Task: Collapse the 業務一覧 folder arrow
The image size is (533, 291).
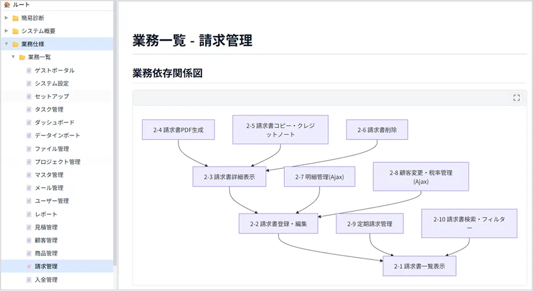Action: coord(13,57)
